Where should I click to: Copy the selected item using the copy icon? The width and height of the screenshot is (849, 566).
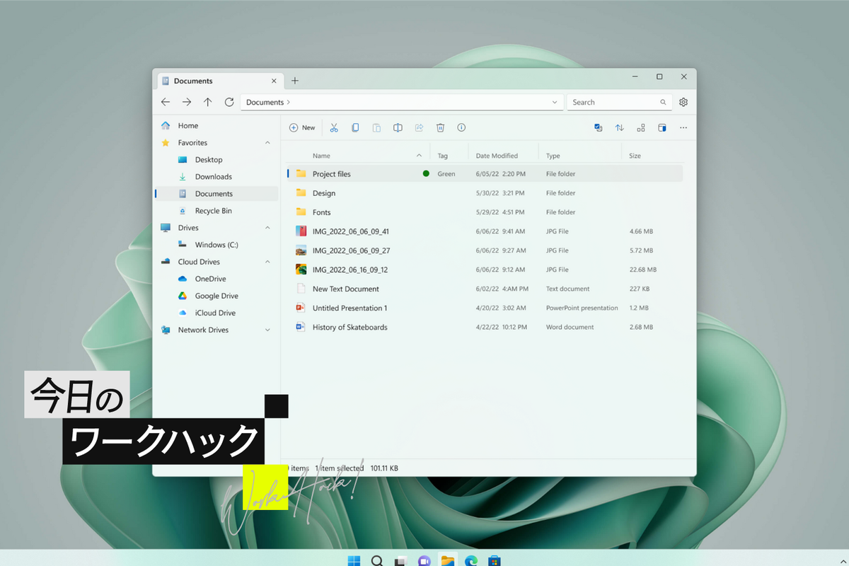(x=355, y=127)
